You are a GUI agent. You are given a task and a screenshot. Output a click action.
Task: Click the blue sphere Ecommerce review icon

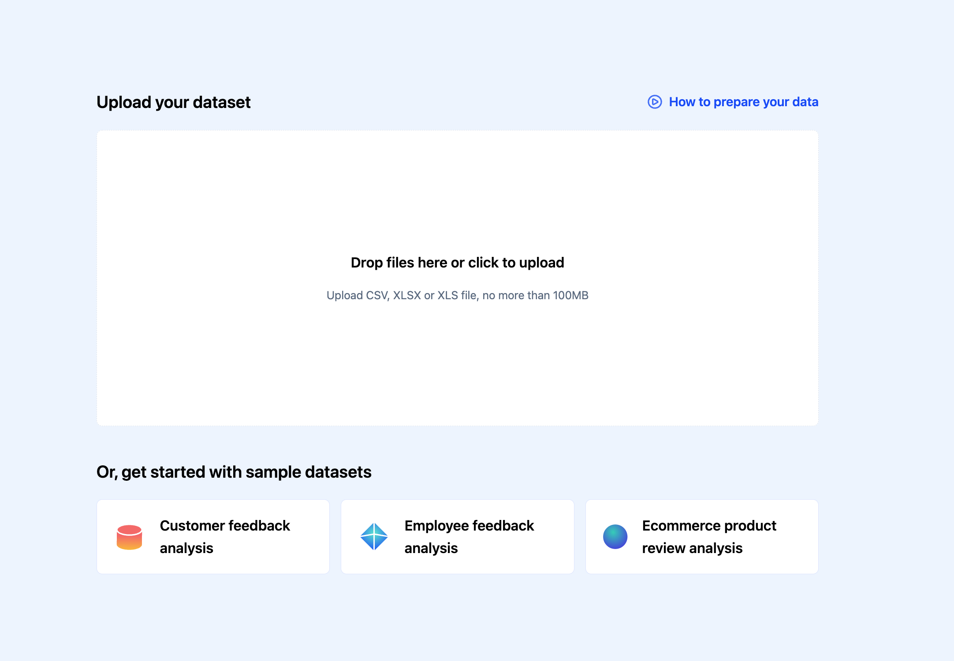point(615,537)
